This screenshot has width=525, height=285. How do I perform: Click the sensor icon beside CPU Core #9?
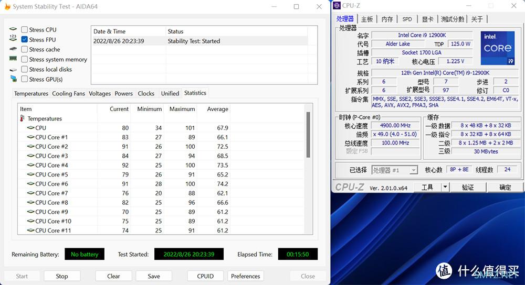(30, 212)
